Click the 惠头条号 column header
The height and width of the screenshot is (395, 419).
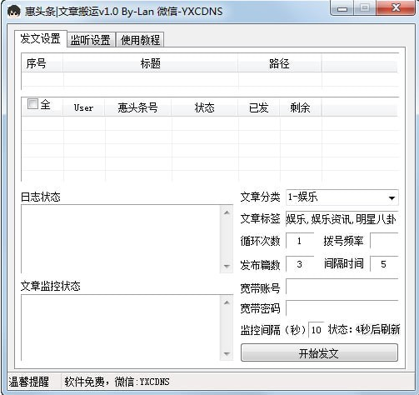click(x=137, y=107)
